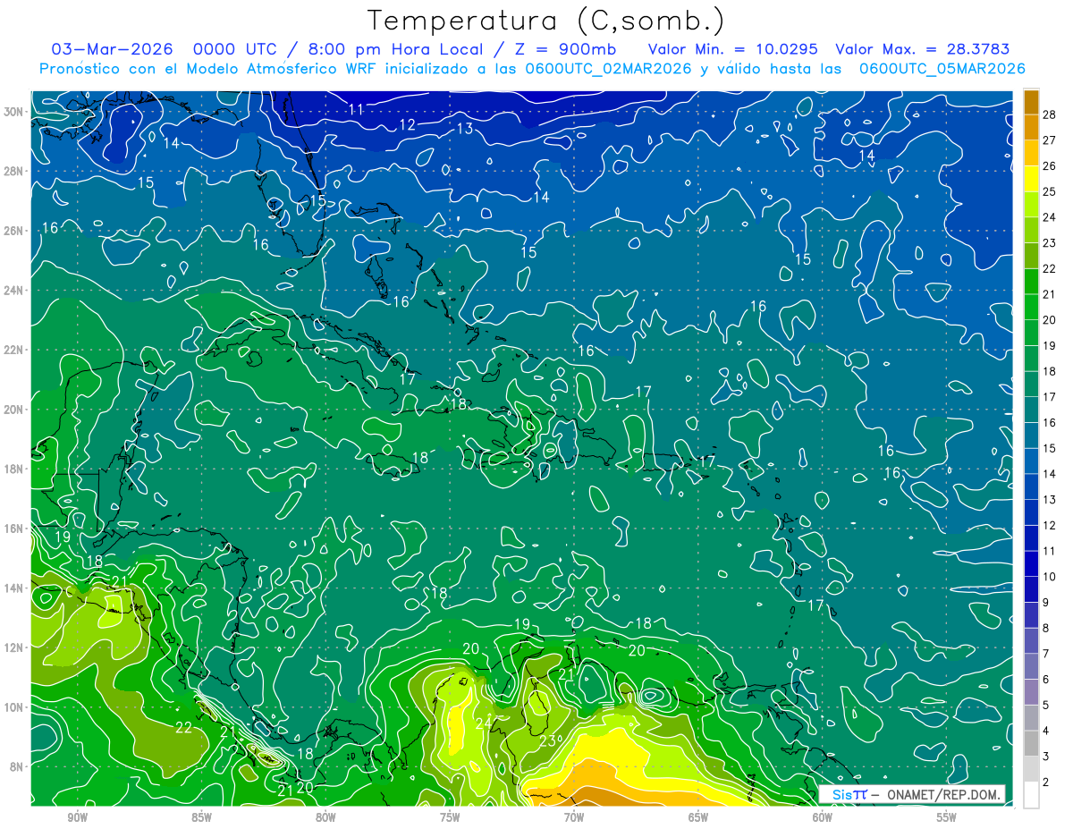Viewport: 1073px width, 829px height.
Task: Click the "85W" longitude axis label
Action: 201,817
